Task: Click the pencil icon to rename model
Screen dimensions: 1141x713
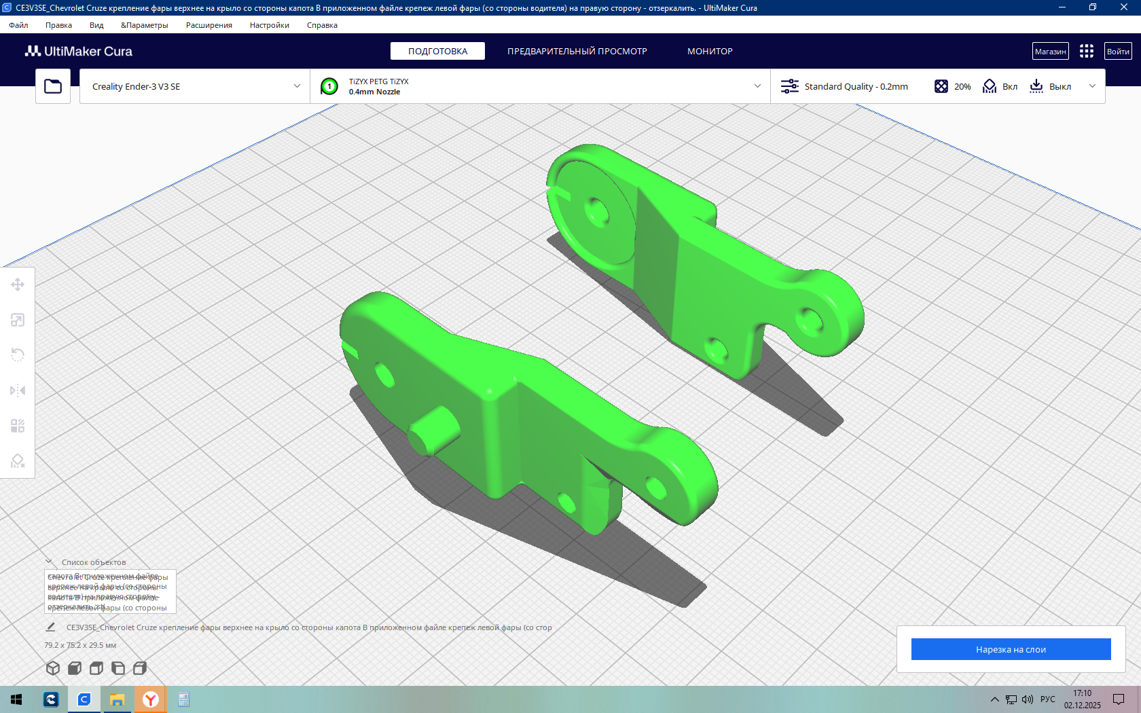Action: pyautogui.click(x=50, y=627)
